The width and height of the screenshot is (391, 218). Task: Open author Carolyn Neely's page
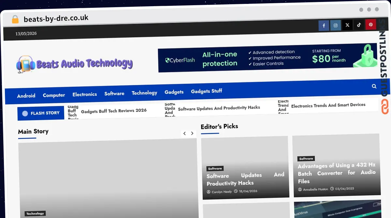(219, 192)
